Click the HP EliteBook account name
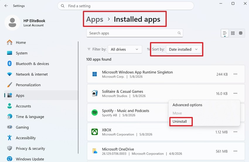The height and width of the screenshot is (162, 249). pyautogui.click(x=34, y=21)
